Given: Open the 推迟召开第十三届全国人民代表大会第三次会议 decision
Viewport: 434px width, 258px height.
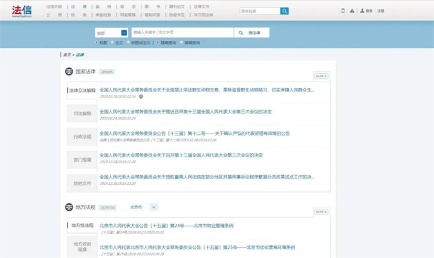Looking at the screenshot, I should [x=185, y=112].
